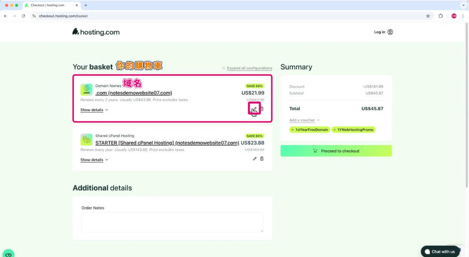The height and width of the screenshot is (257, 469).
Task: Open the Chrome profile avatar
Action: 454,16
